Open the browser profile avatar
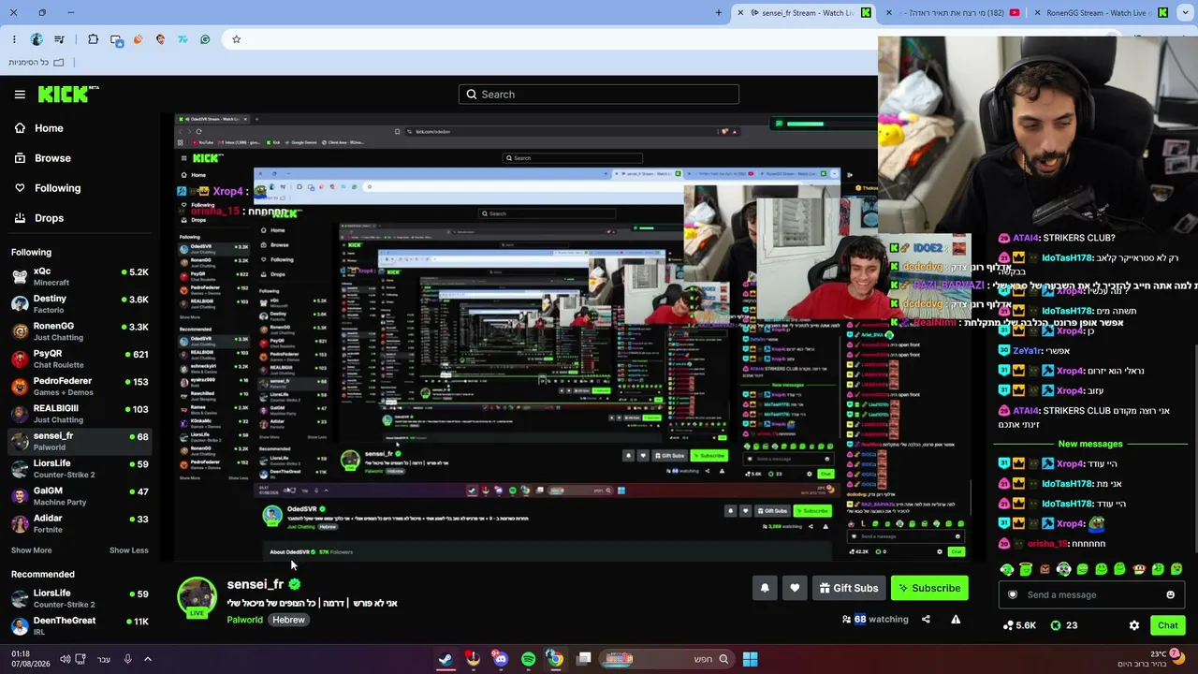Screen dimensions: 1198x674 (37, 39)
